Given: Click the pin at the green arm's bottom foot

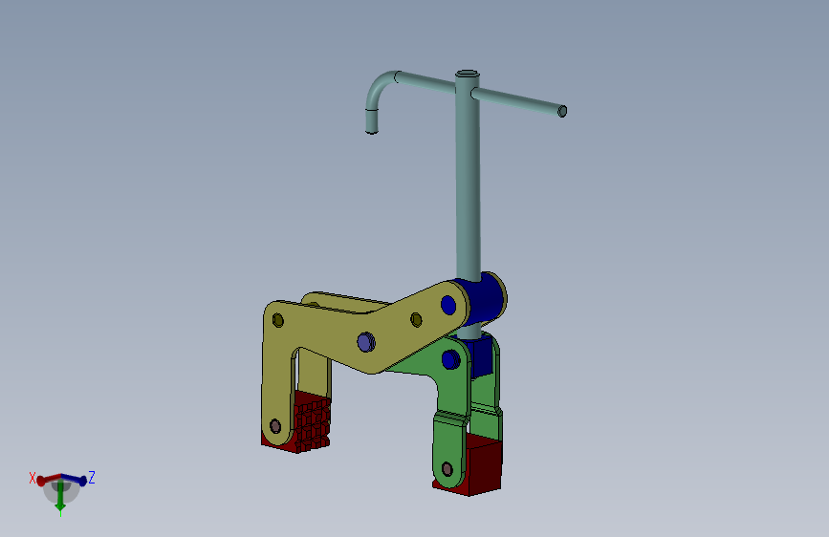Looking at the screenshot, I should pyautogui.click(x=447, y=469).
